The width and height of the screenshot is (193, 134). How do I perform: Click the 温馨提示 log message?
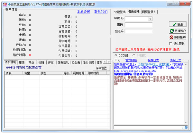(148, 80)
